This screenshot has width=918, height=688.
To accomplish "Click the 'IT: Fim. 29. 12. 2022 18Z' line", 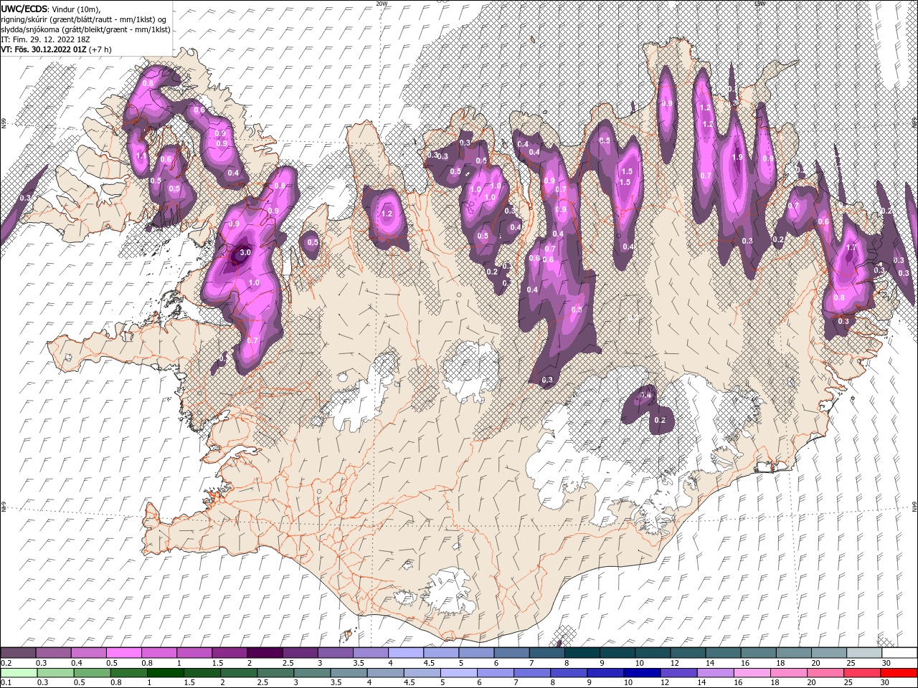I will tap(44, 39).
